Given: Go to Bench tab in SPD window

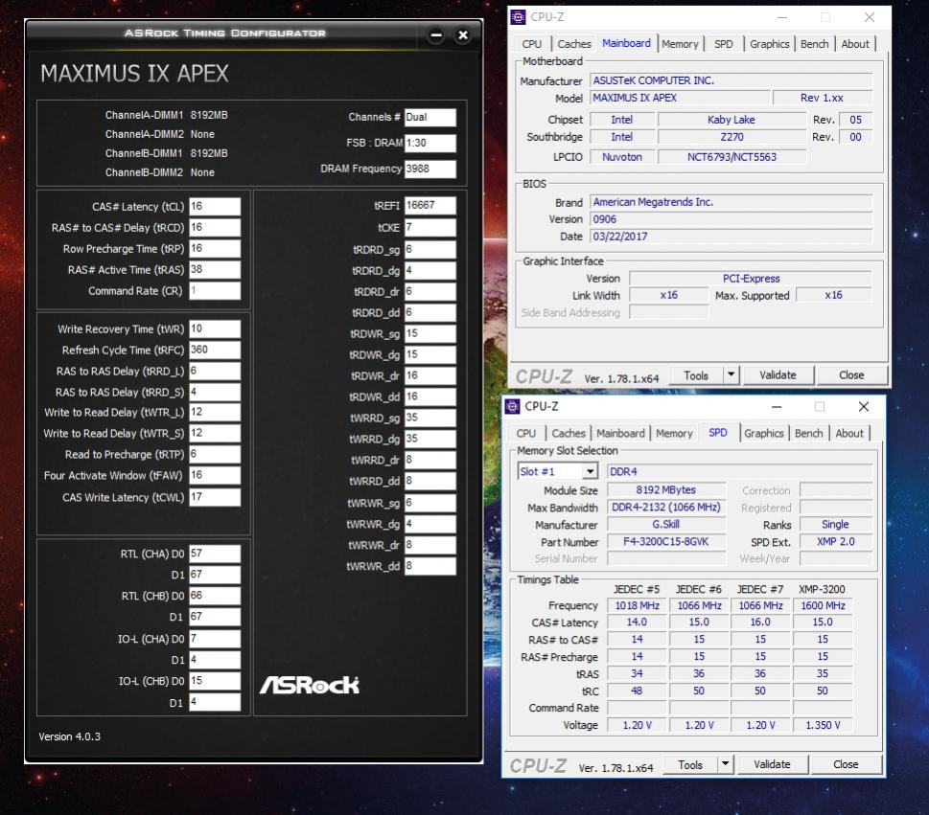Looking at the screenshot, I should (808, 434).
